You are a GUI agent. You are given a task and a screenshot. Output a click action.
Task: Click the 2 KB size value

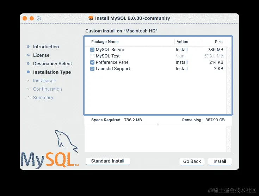pos(218,69)
